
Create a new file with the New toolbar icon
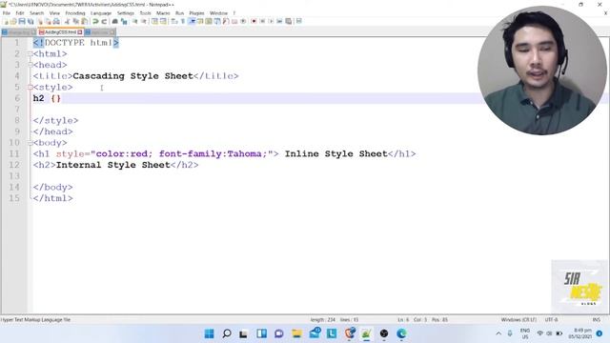tap(6, 21)
